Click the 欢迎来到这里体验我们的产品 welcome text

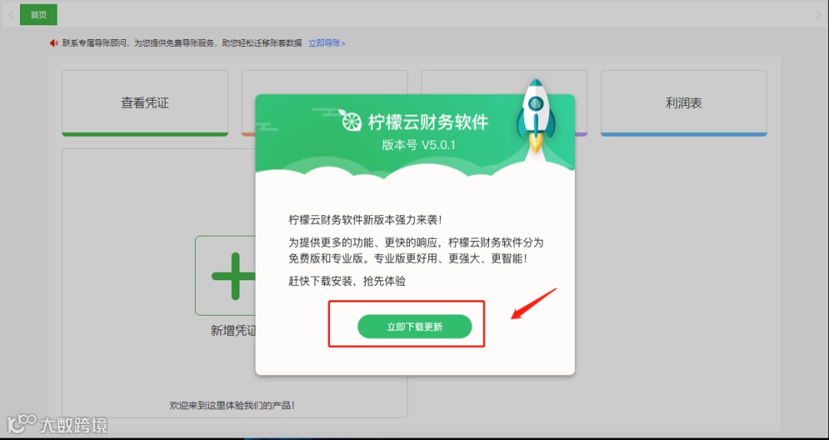click(x=232, y=405)
